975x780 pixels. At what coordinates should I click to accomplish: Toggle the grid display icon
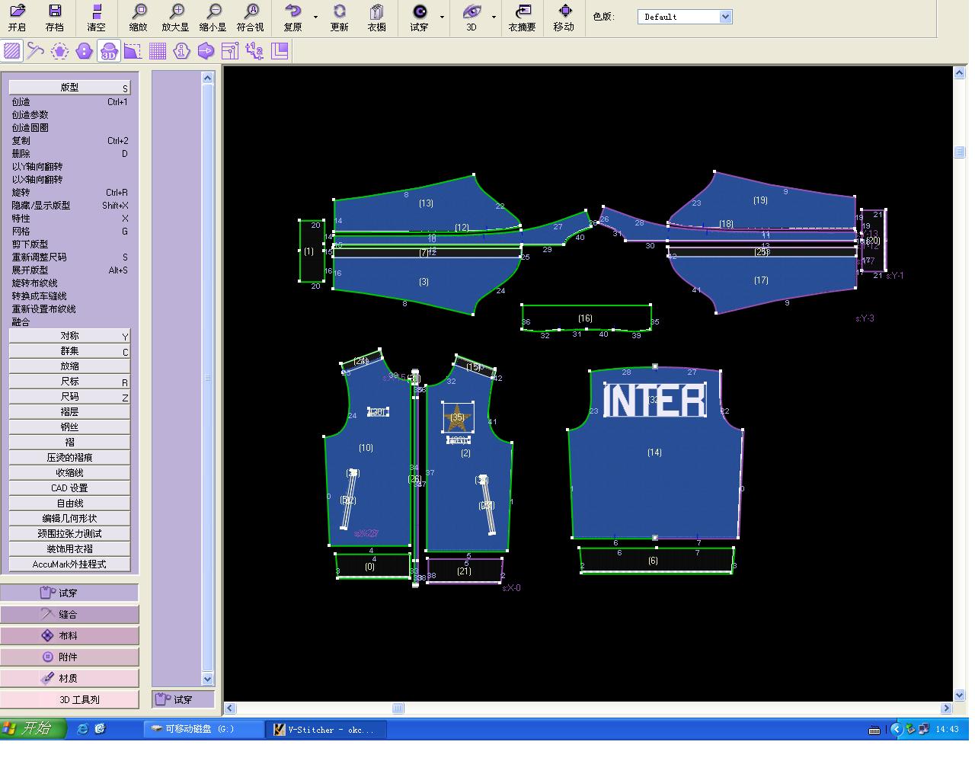[x=158, y=51]
